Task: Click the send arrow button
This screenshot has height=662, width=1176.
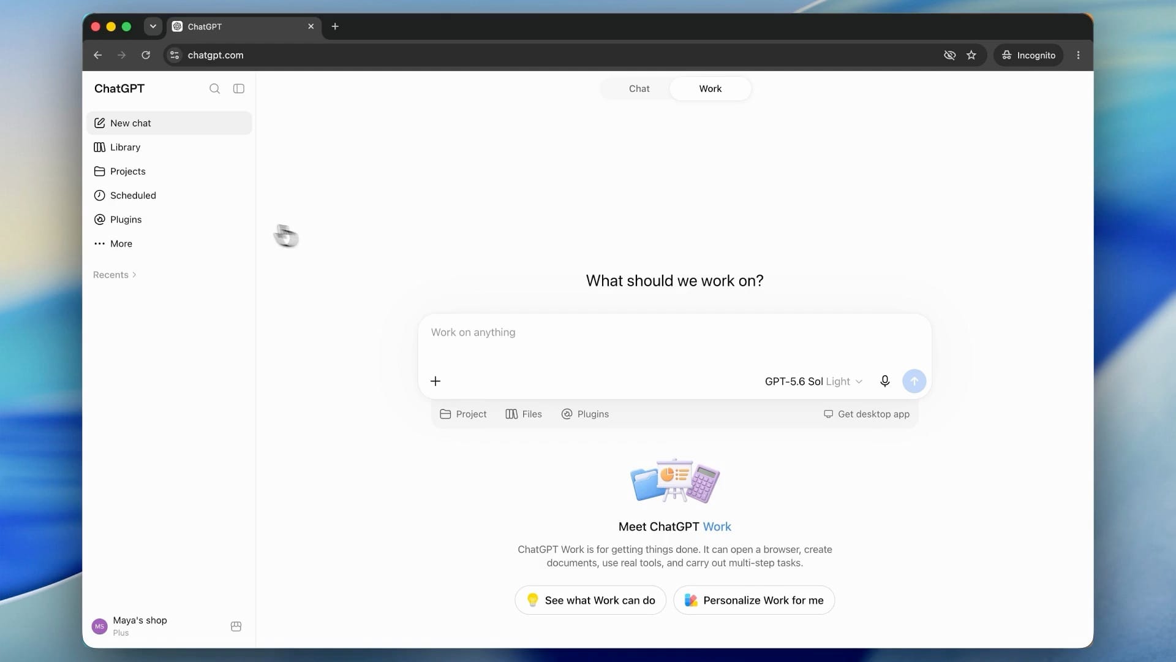Action: [x=914, y=381]
